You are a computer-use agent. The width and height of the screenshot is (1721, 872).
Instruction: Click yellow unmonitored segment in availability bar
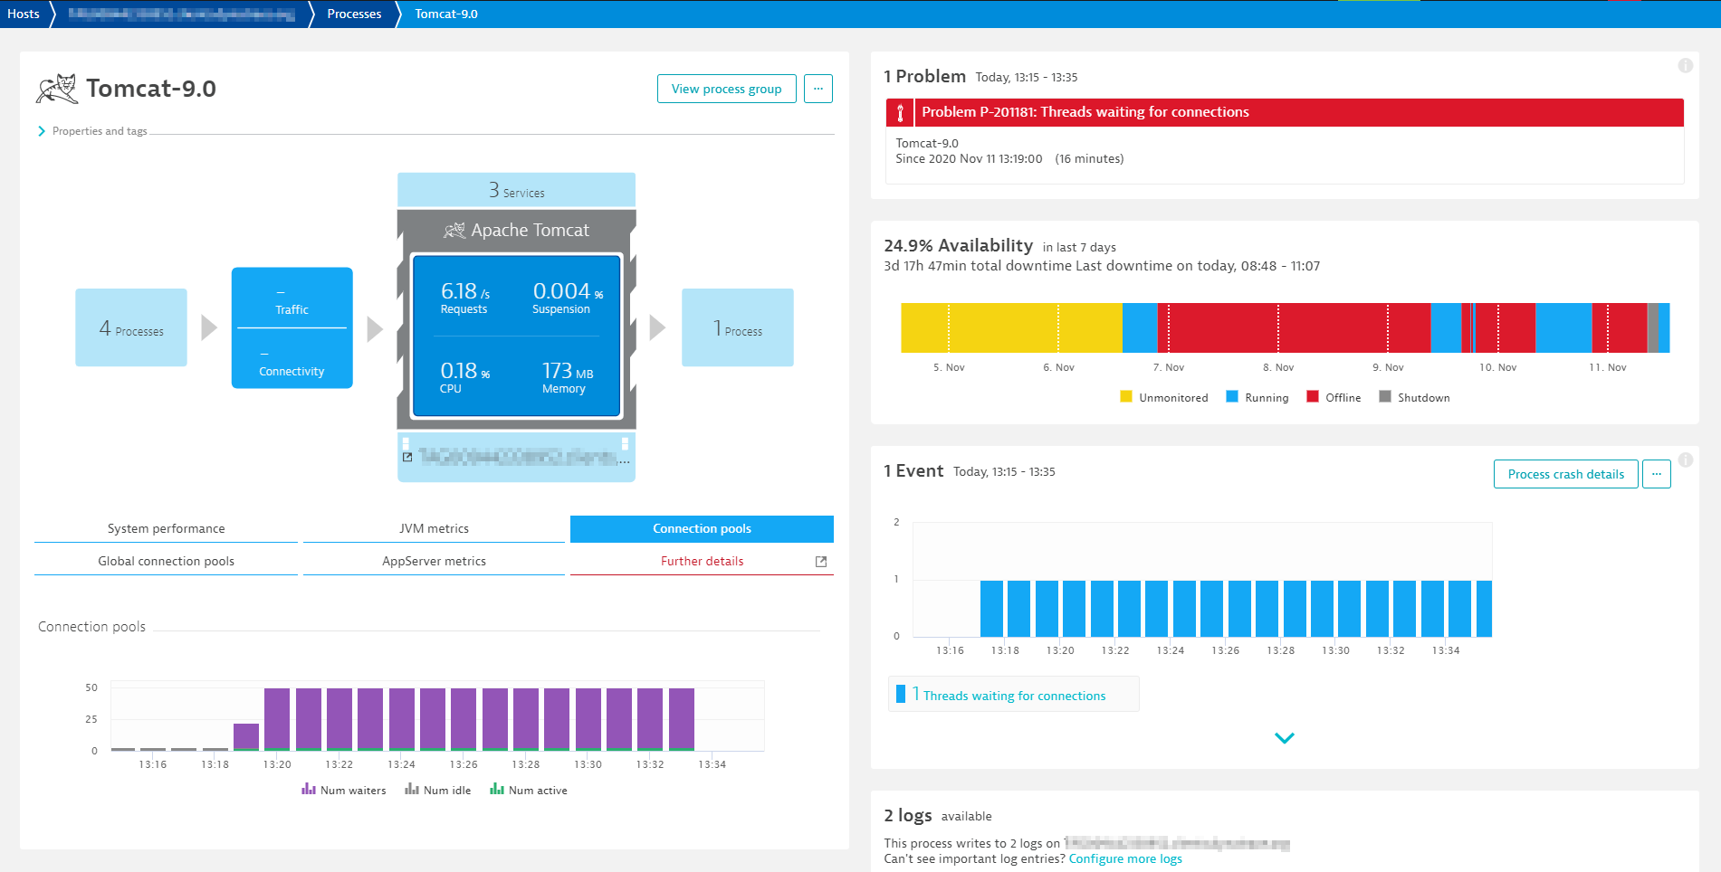[x=1011, y=327]
